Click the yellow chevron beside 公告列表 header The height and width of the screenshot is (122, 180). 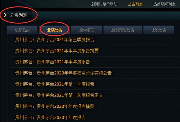click(5, 15)
